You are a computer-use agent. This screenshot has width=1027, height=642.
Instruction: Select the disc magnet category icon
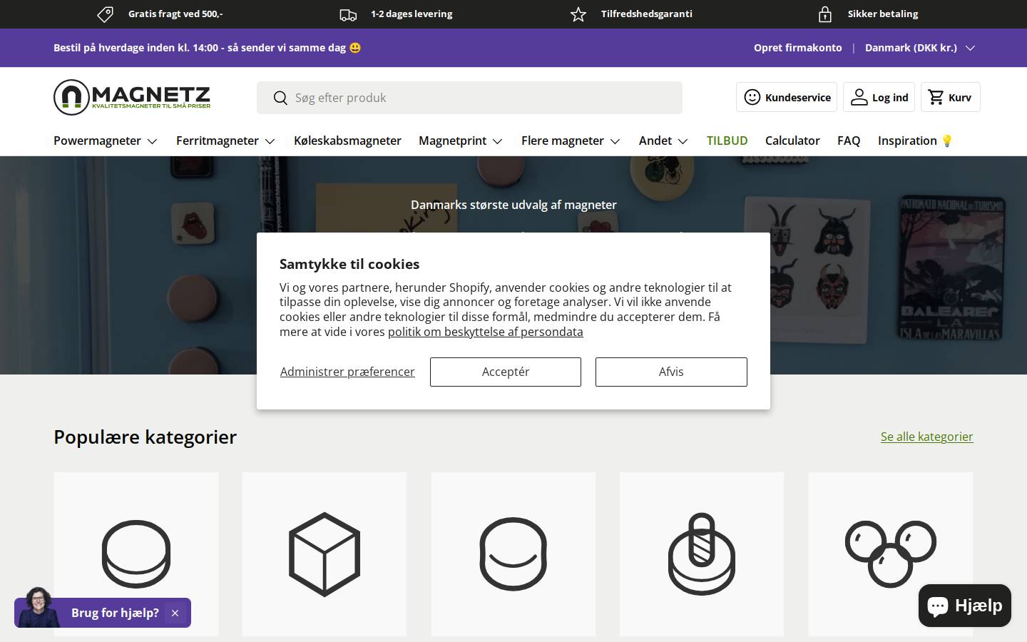[136, 554]
